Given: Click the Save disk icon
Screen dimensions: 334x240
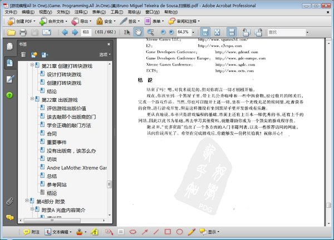Looking at the screenshot, I should pos(35,32).
